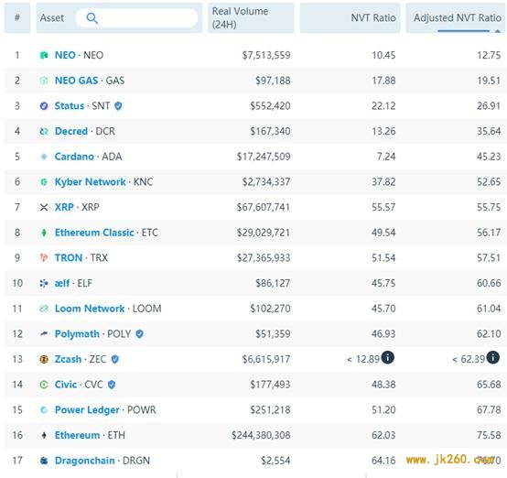Image resolution: width=507 pixels, height=478 pixels.
Task: Sort by Real Volume (24H) header
Action: tap(251, 17)
